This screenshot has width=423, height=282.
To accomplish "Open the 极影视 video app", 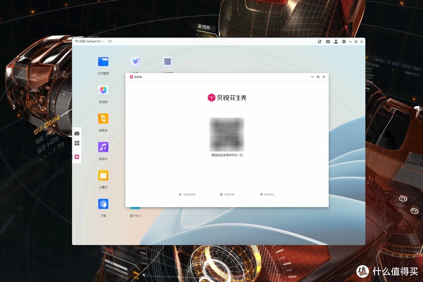I will pos(103,119).
